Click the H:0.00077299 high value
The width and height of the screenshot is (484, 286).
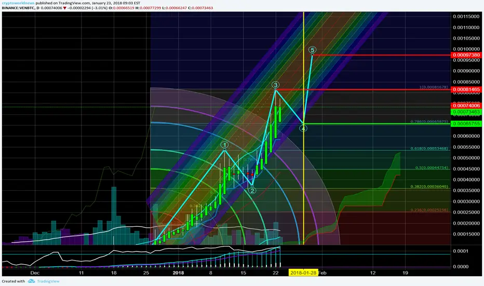(149, 8)
